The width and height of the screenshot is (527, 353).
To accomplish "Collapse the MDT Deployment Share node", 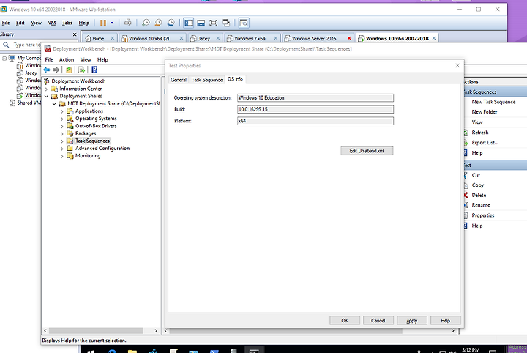I will click(x=54, y=103).
